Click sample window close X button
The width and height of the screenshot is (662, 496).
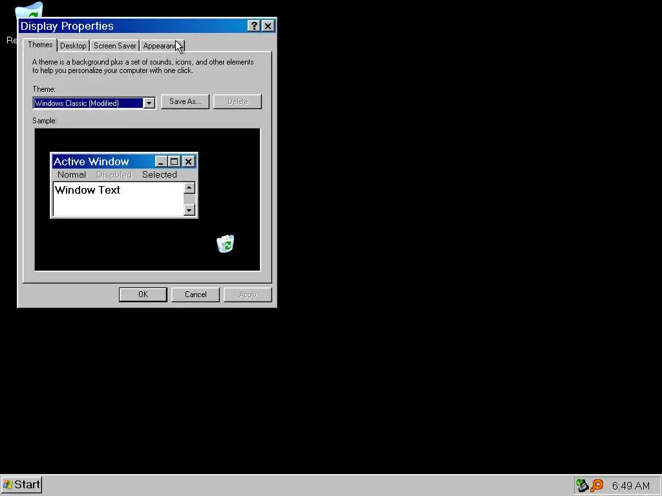click(x=188, y=161)
